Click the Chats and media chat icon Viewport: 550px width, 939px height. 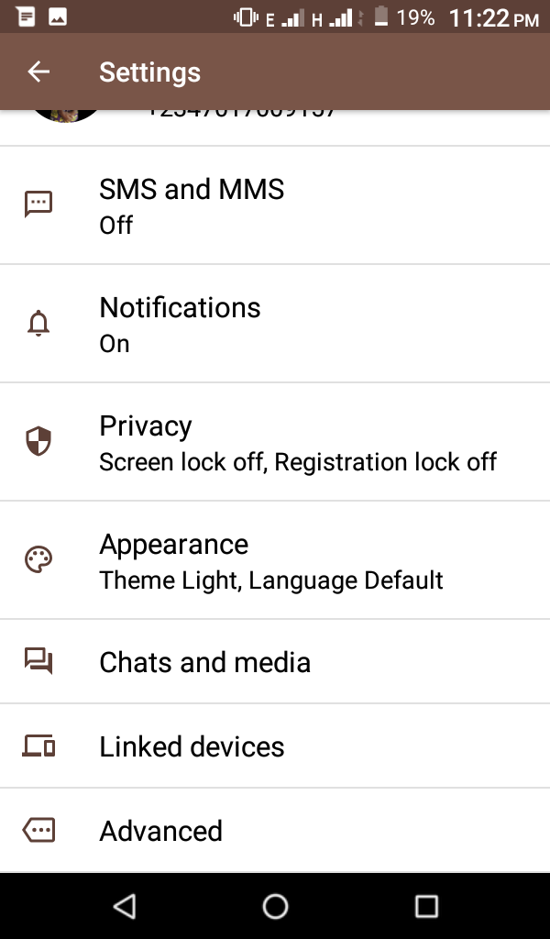point(39,661)
